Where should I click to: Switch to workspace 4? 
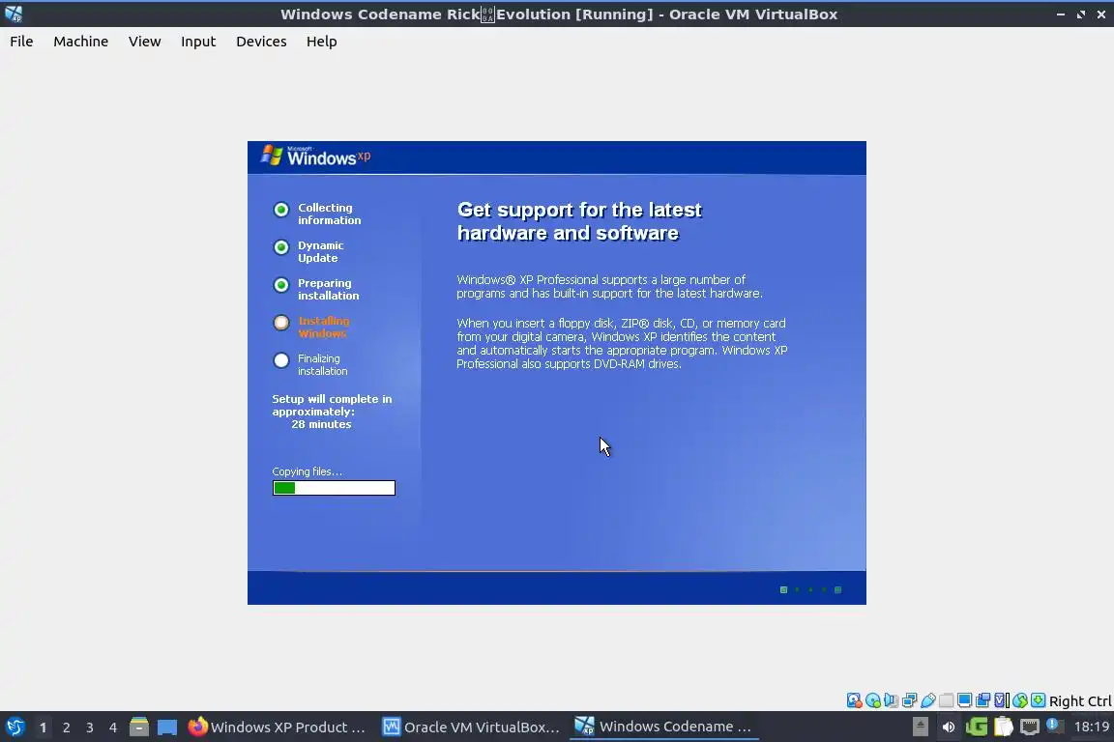(x=112, y=728)
